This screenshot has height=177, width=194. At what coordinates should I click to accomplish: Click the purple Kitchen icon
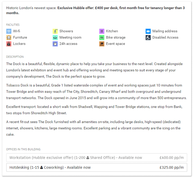point(102,31)
